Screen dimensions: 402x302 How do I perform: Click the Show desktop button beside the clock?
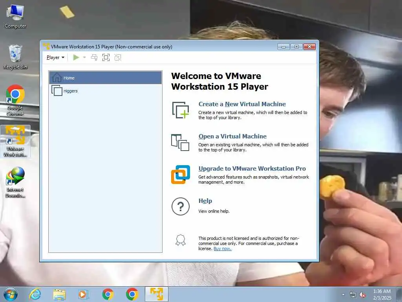click(x=399, y=295)
